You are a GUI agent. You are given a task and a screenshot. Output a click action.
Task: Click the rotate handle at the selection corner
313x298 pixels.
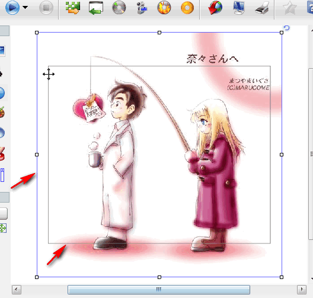coord(287,28)
